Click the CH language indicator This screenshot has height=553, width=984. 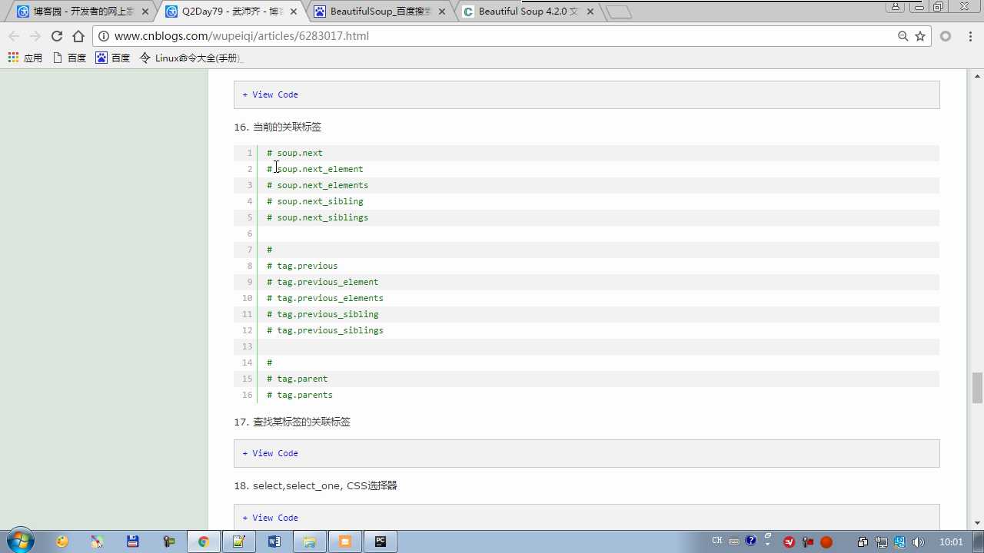716,541
